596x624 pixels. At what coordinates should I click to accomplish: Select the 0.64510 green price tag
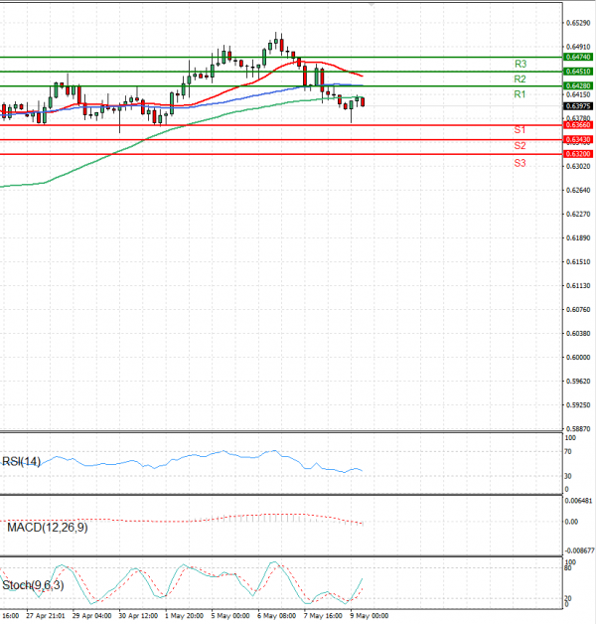(x=578, y=72)
